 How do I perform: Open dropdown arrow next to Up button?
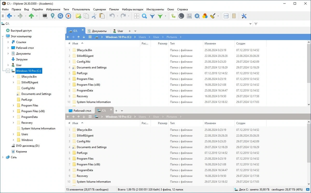click(x=37, y=16)
